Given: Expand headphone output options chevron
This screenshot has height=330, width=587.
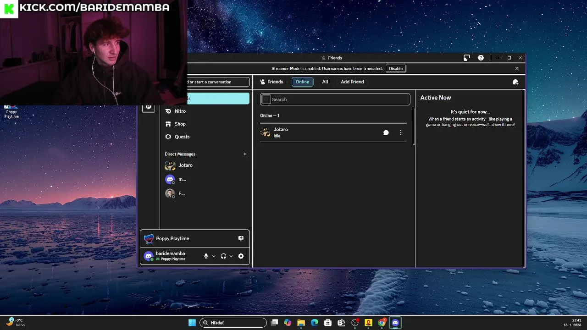Looking at the screenshot, I should click(231, 256).
